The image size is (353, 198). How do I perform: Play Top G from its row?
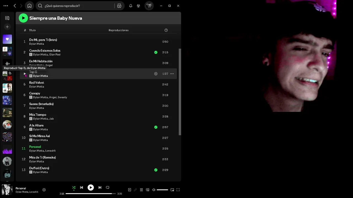point(25,74)
